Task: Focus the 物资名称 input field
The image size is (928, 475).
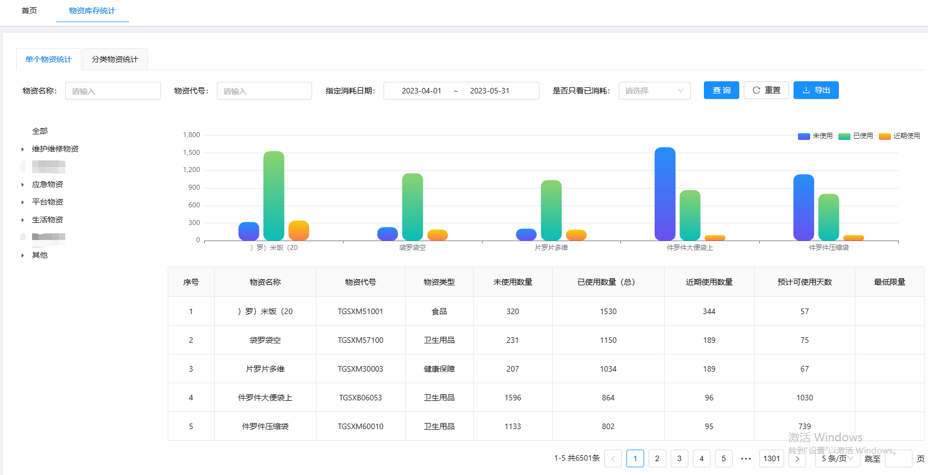Action: [113, 91]
